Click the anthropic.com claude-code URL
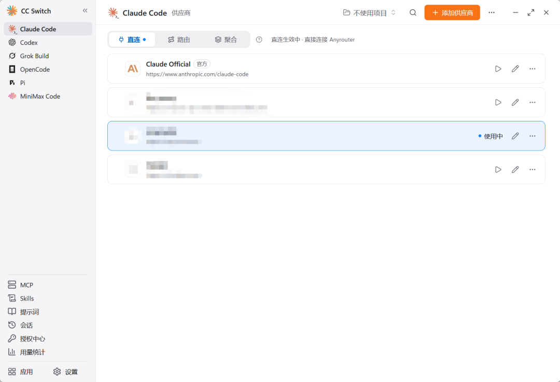The image size is (560, 382). point(197,74)
